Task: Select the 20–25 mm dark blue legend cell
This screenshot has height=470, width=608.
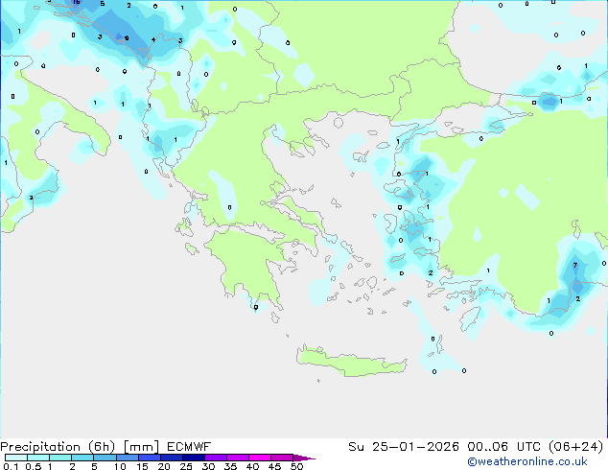Action: (x=172, y=458)
